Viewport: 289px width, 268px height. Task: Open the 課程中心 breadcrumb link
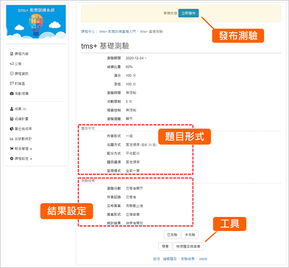88,31
